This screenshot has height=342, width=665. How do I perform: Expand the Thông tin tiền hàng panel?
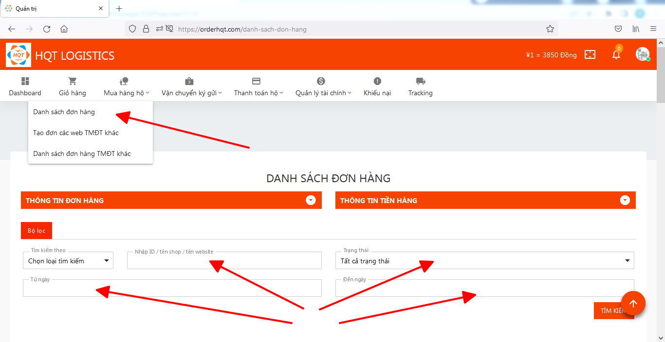tap(625, 200)
